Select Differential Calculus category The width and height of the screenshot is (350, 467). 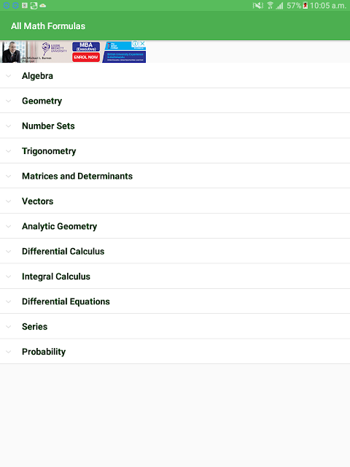pyautogui.click(x=175, y=251)
